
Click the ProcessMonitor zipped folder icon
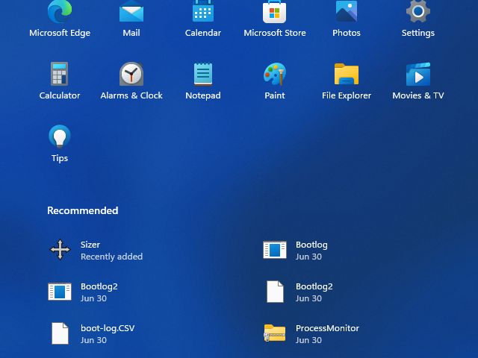[275, 333]
